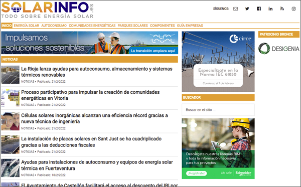Open the Desigenia sponsor logo
The width and height of the screenshot is (301, 187).
tap(279, 49)
